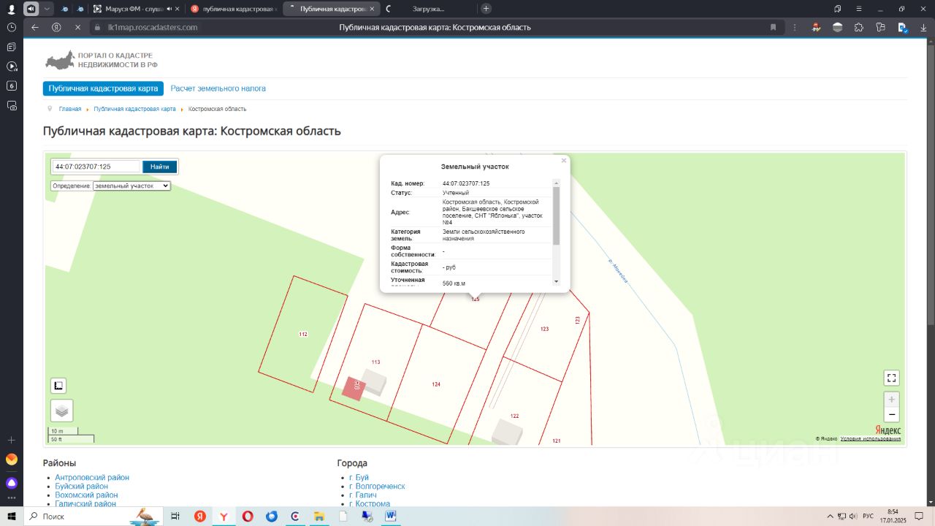Image resolution: width=935 pixels, height=526 pixels.
Task: Bookmark this page
Action: [773, 27]
